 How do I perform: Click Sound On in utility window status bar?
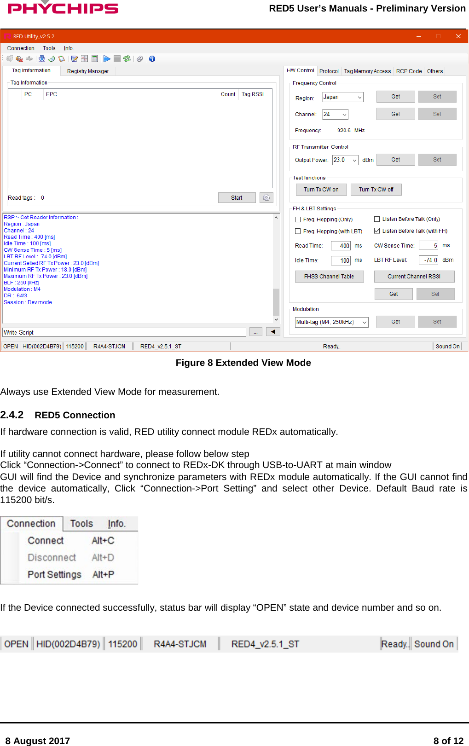click(448, 347)
